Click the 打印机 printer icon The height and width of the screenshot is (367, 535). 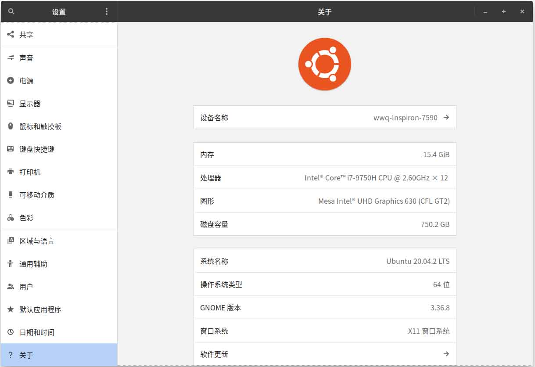click(11, 172)
